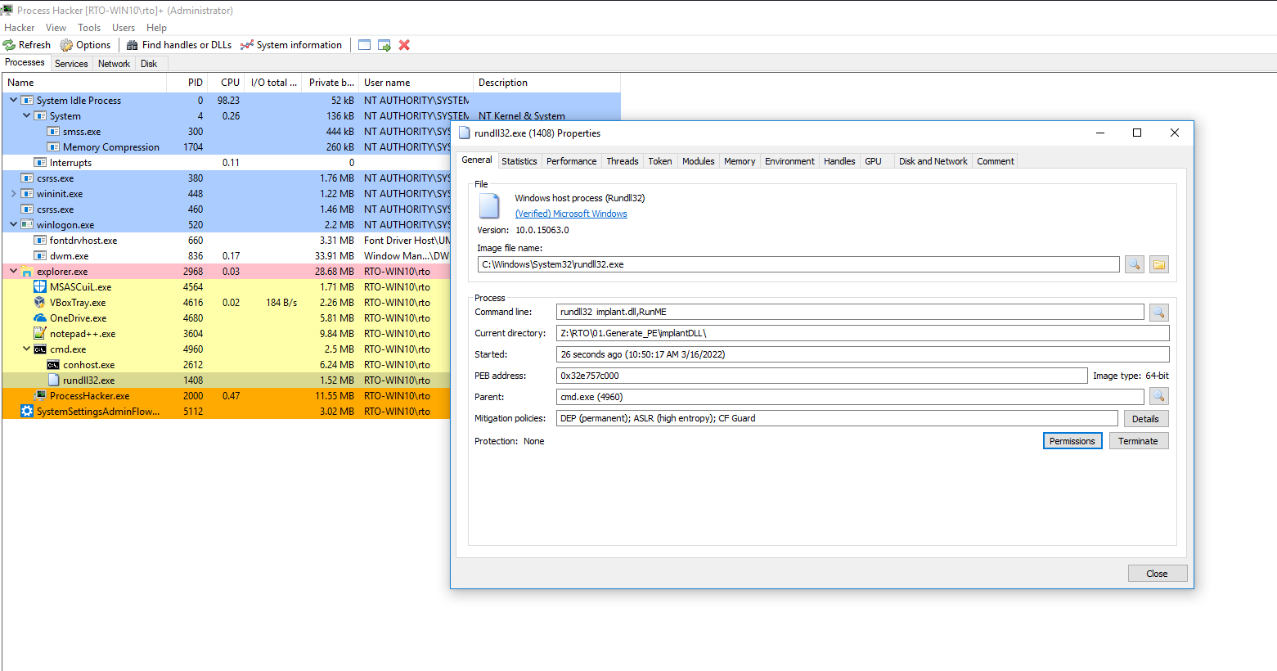This screenshot has width=1277, height=671.
Task: Click the rundll32.exe file icon in the process list
Action: pos(53,381)
